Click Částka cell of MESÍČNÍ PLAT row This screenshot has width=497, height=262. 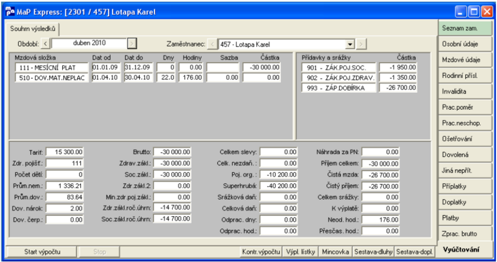(x=262, y=68)
